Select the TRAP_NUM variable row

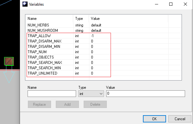(103, 52)
